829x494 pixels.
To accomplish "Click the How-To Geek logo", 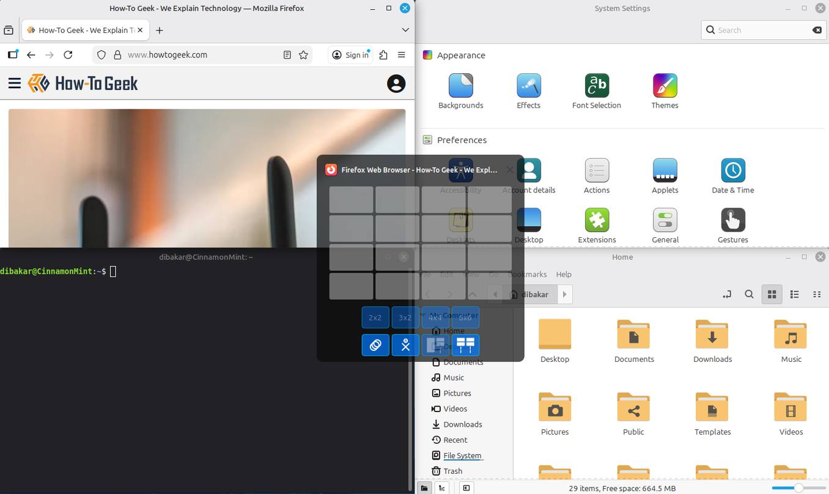I will pyautogui.click(x=83, y=83).
